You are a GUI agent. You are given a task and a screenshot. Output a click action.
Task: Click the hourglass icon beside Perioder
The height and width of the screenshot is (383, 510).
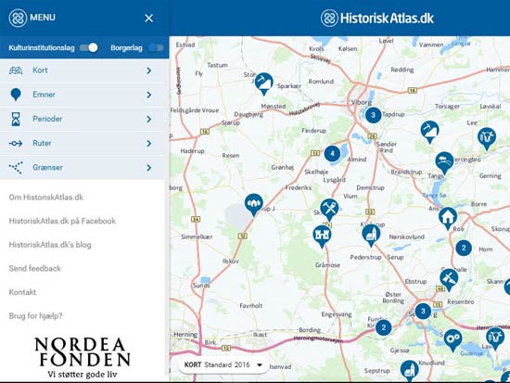tap(16, 119)
